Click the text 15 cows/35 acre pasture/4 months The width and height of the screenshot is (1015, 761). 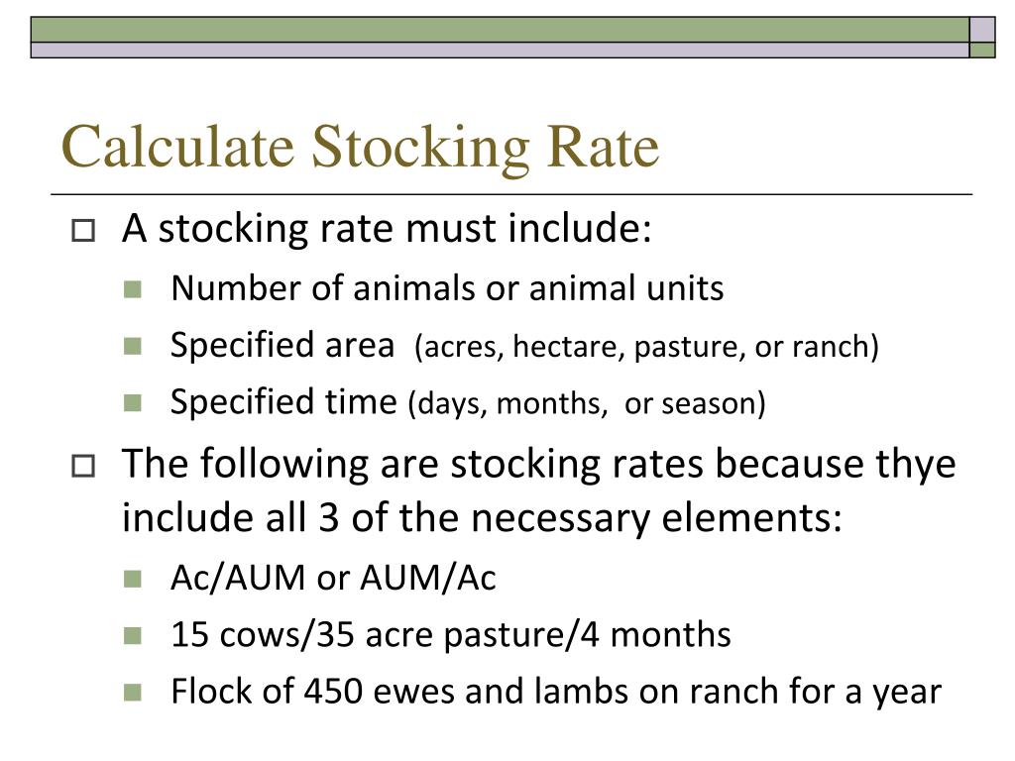pos(451,635)
